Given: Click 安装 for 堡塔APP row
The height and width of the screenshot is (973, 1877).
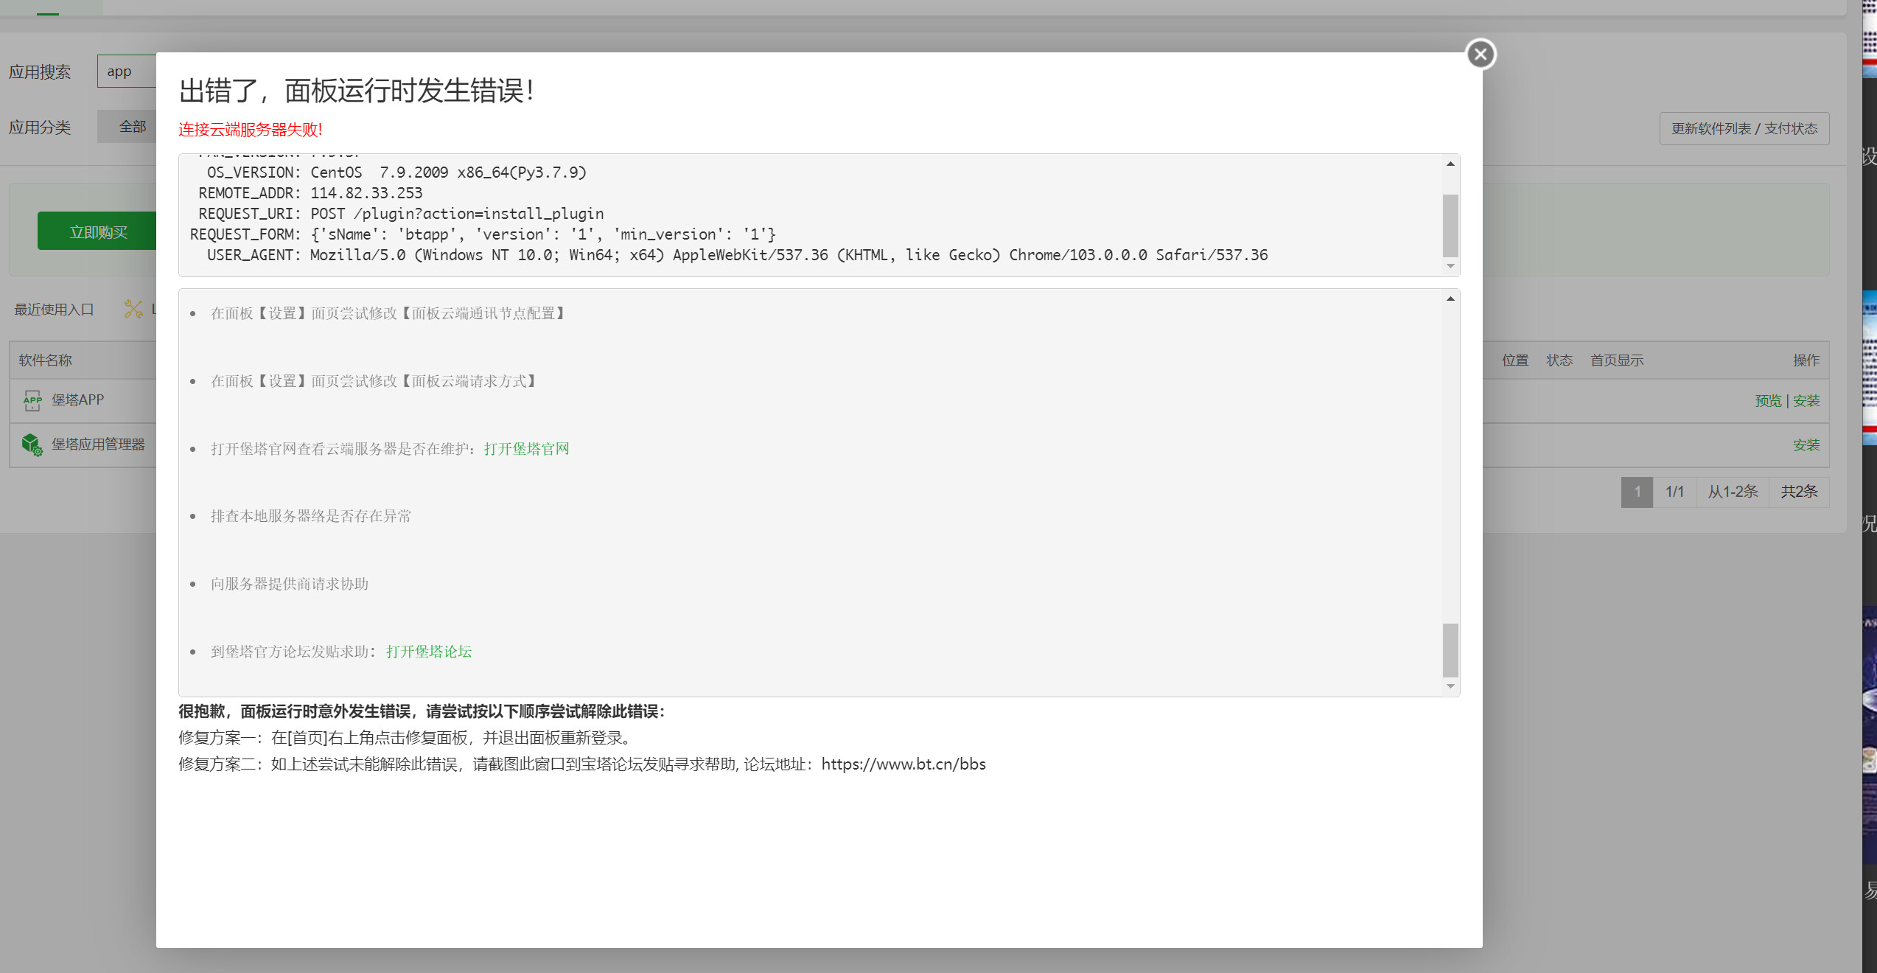Looking at the screenshot, I should pos(1806,400).
